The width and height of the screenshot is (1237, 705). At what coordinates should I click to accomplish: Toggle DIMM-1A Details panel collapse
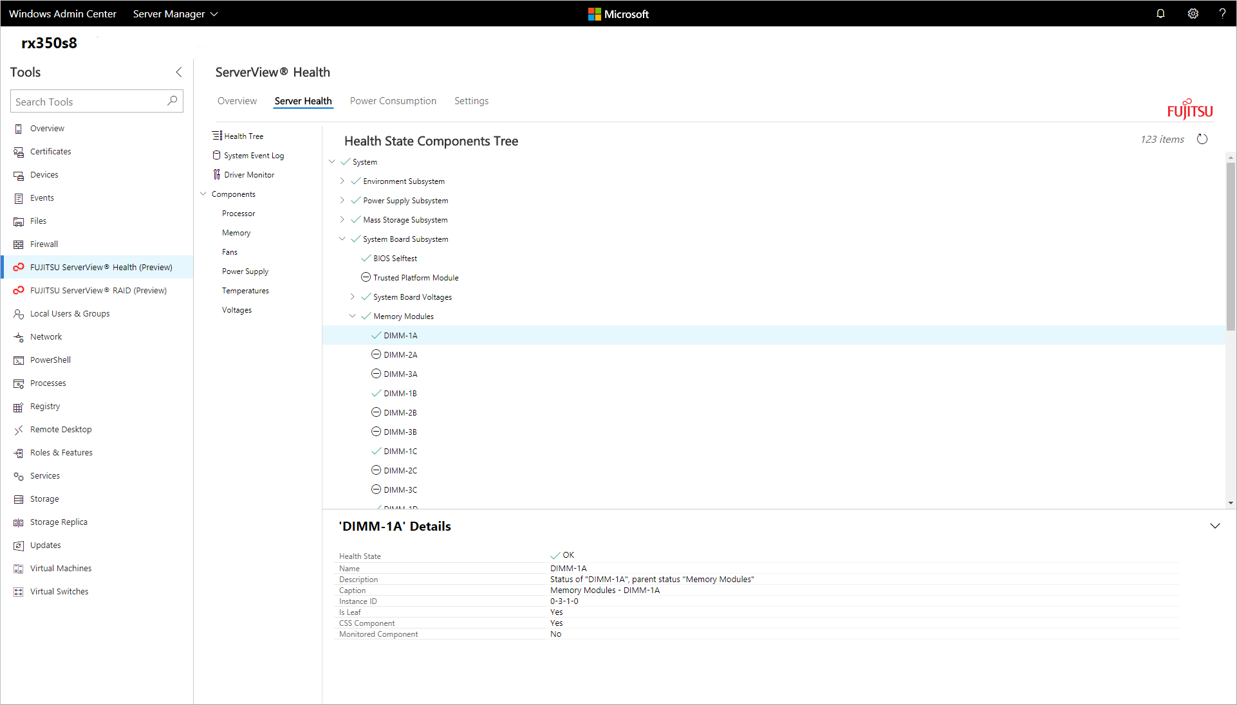pos(1215,526)
